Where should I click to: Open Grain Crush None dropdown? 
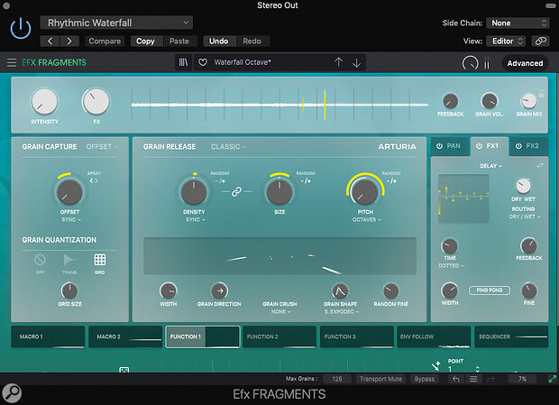tap(280, 311)
